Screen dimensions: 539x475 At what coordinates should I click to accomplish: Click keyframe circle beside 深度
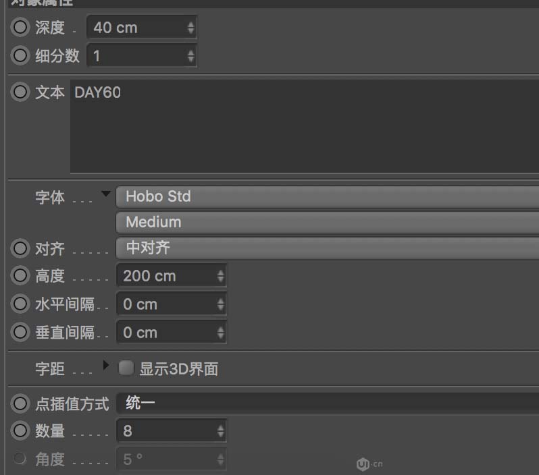tap(21, 28)
